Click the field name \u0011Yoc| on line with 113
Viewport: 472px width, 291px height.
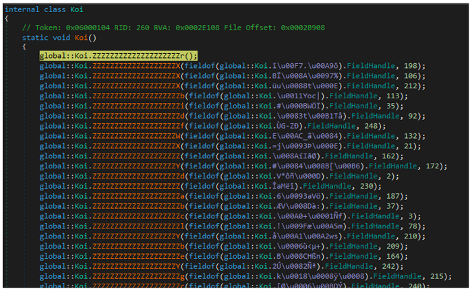[299, 96]
